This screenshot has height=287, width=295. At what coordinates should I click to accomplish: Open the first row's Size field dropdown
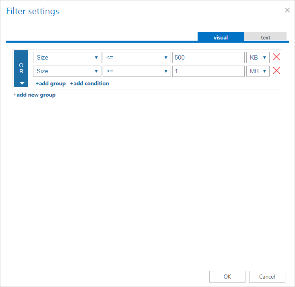coord(67,58)
